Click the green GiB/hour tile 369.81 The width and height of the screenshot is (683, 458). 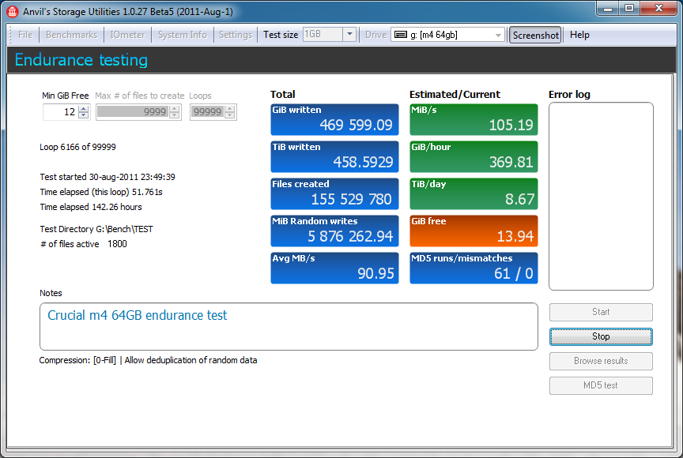[x=474, y=156]
